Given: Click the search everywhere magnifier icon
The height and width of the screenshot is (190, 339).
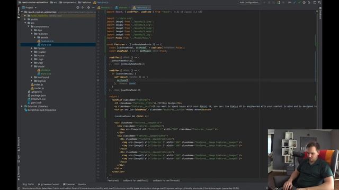Looking at the screenshot, I should click(x=319, y=2).
